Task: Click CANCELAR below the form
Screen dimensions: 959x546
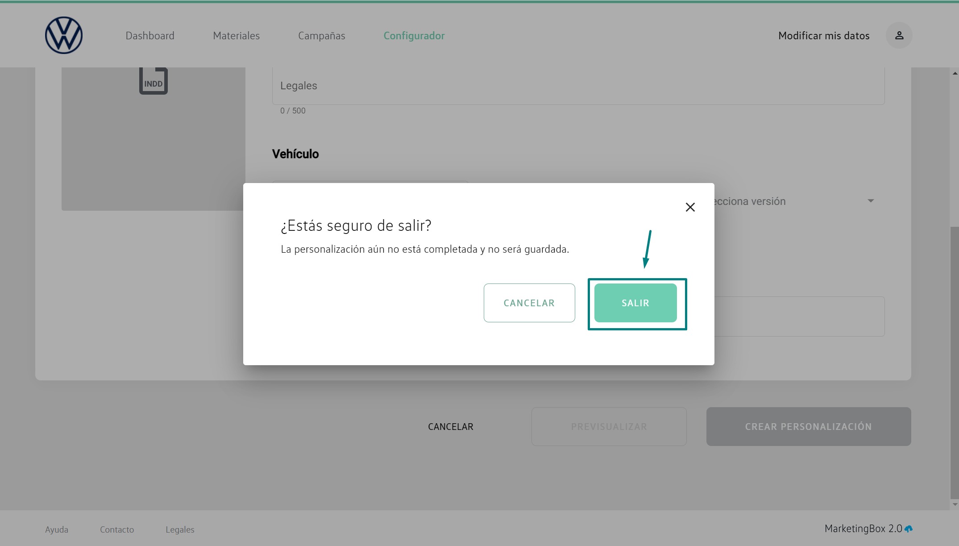Action: [x=450, y=427]
